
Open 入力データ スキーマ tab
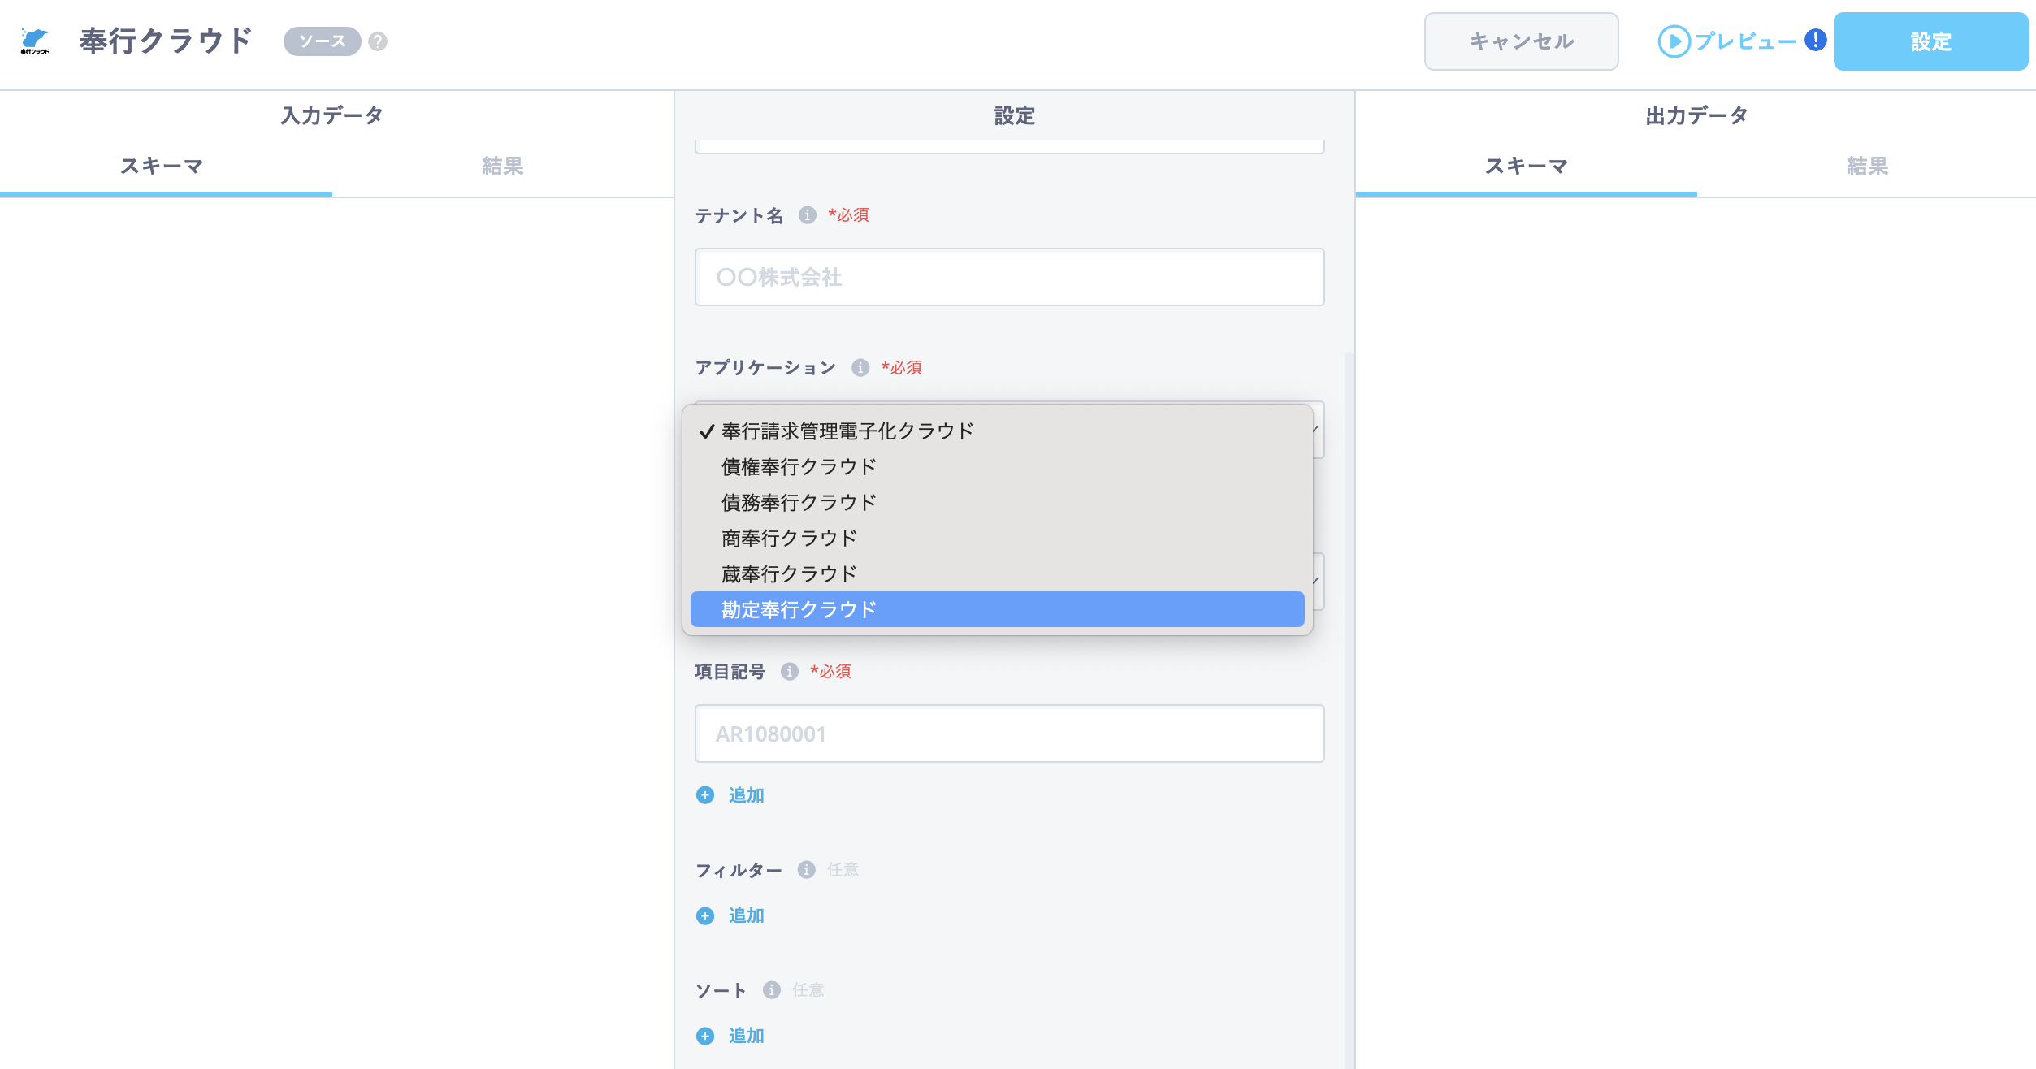tap(166, 167)
